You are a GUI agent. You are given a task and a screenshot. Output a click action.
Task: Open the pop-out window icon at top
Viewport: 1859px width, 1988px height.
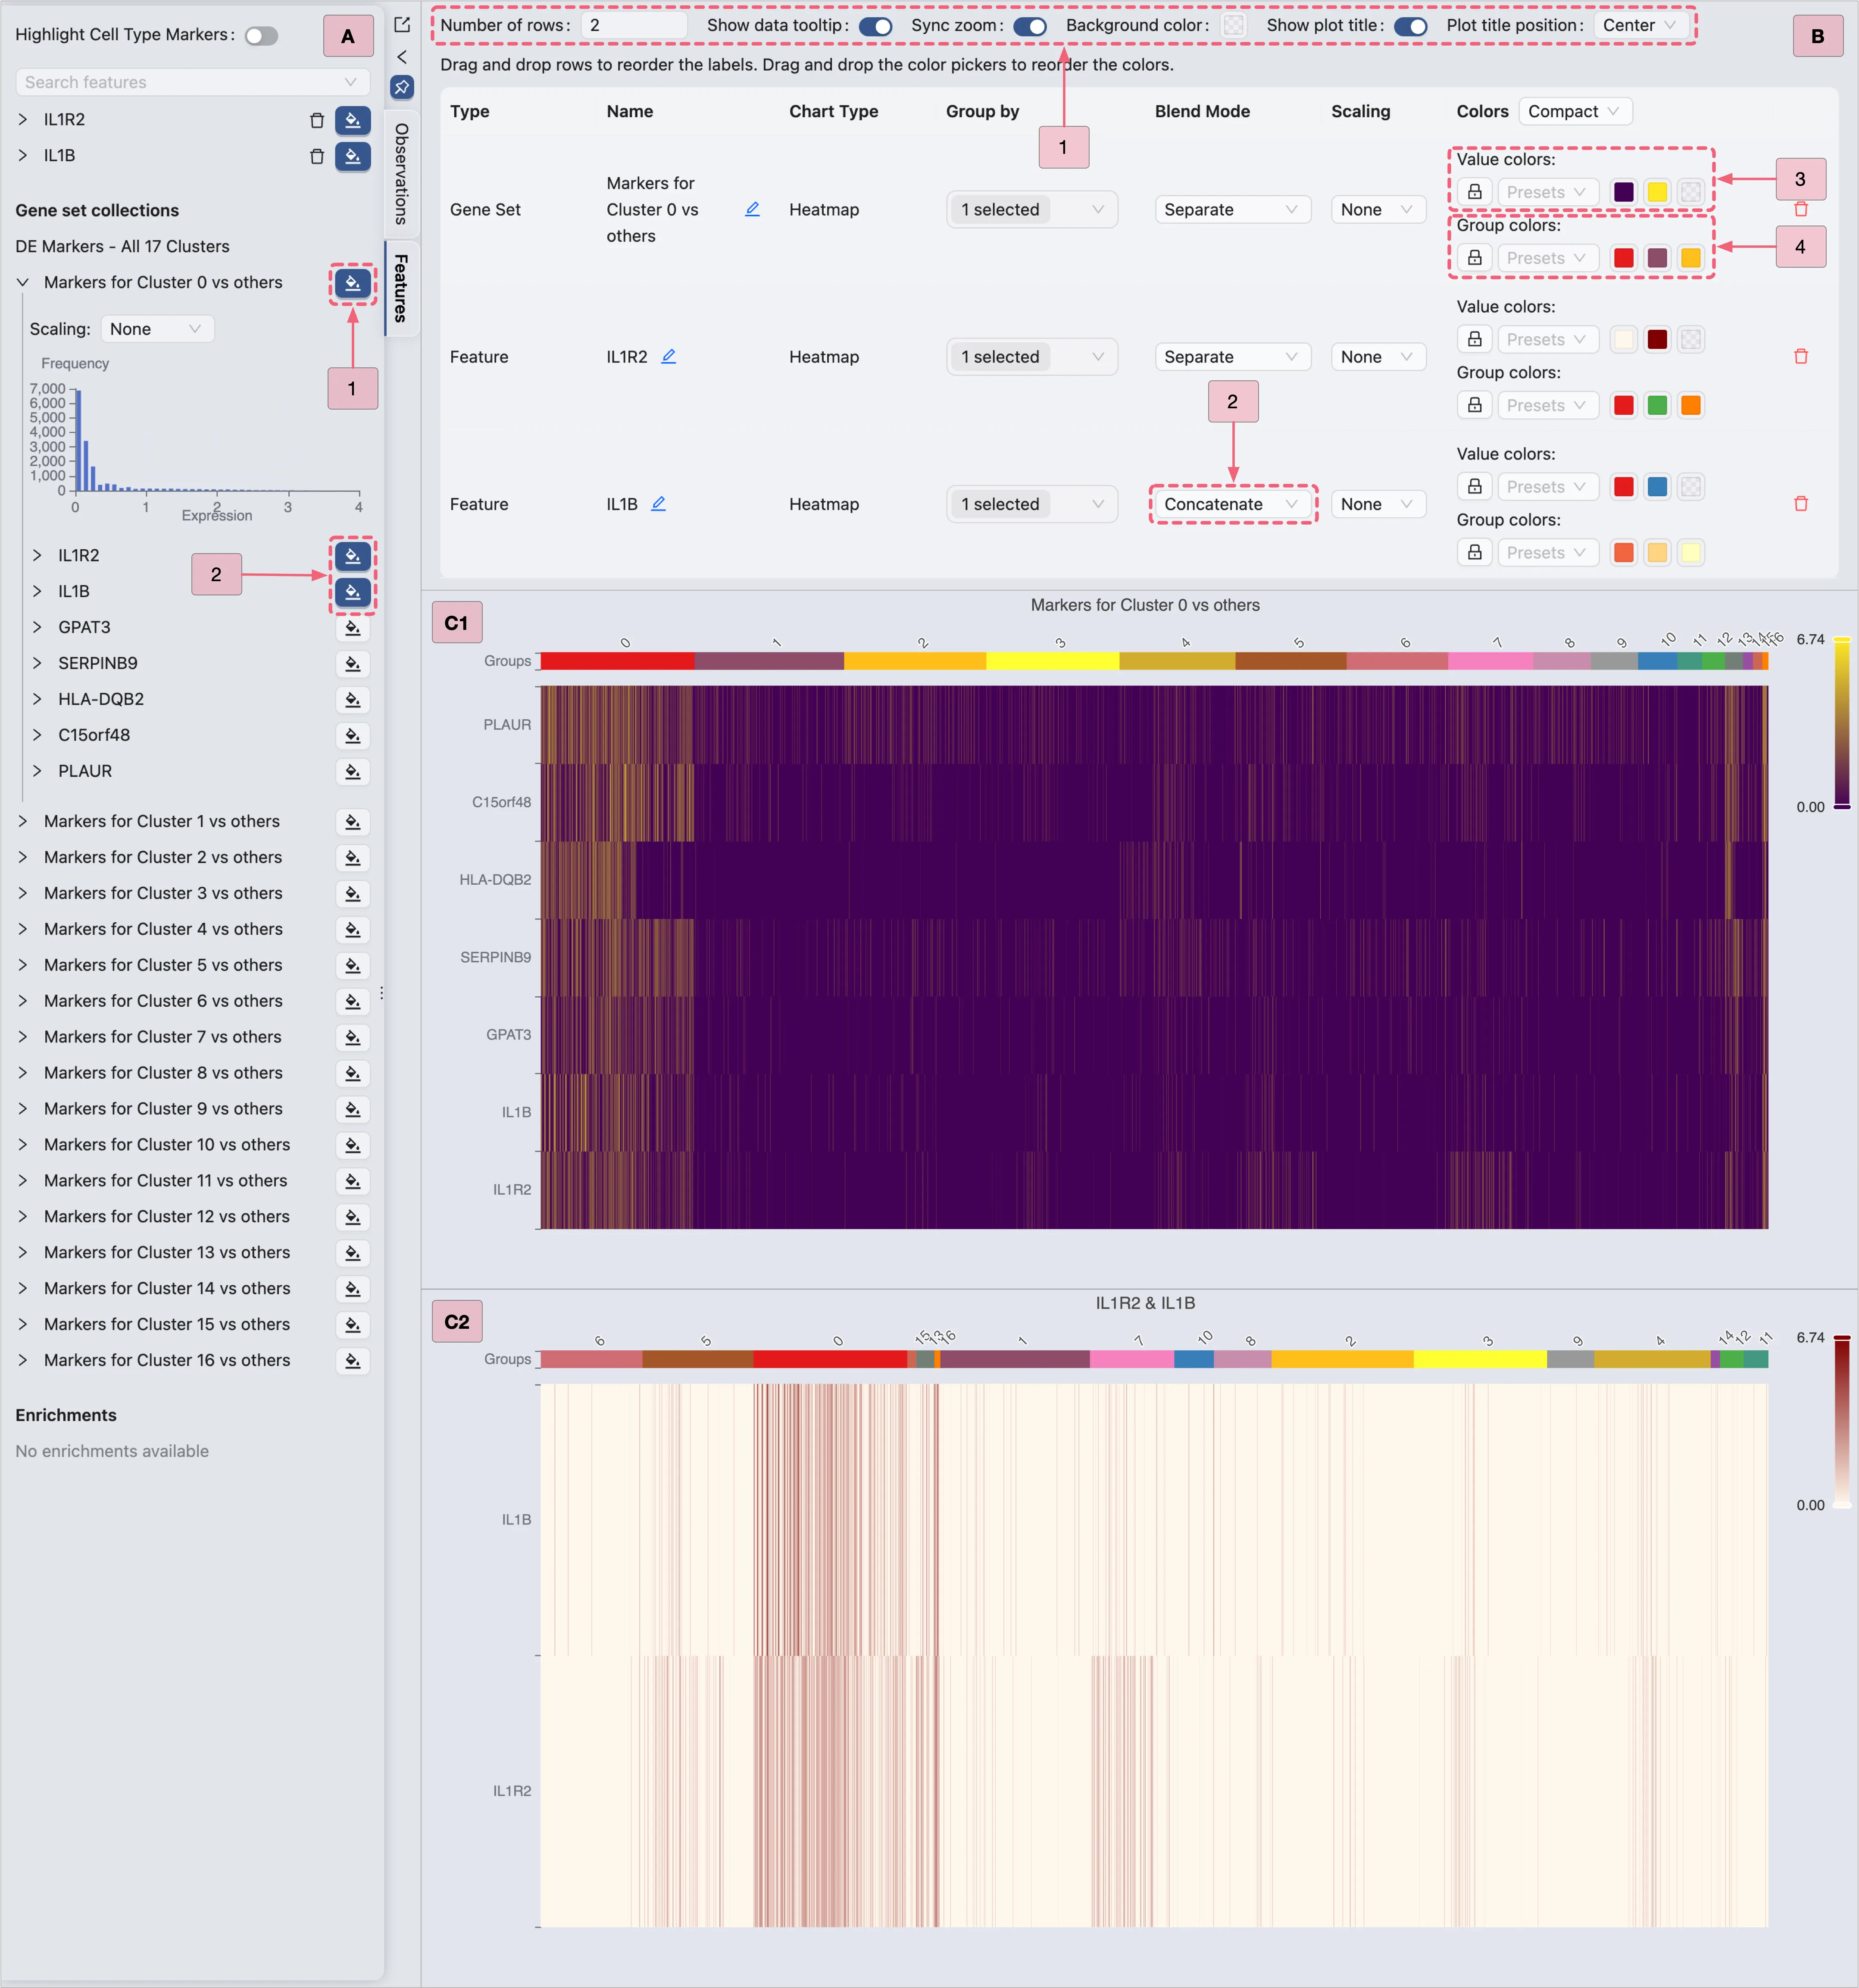[402, 24]
